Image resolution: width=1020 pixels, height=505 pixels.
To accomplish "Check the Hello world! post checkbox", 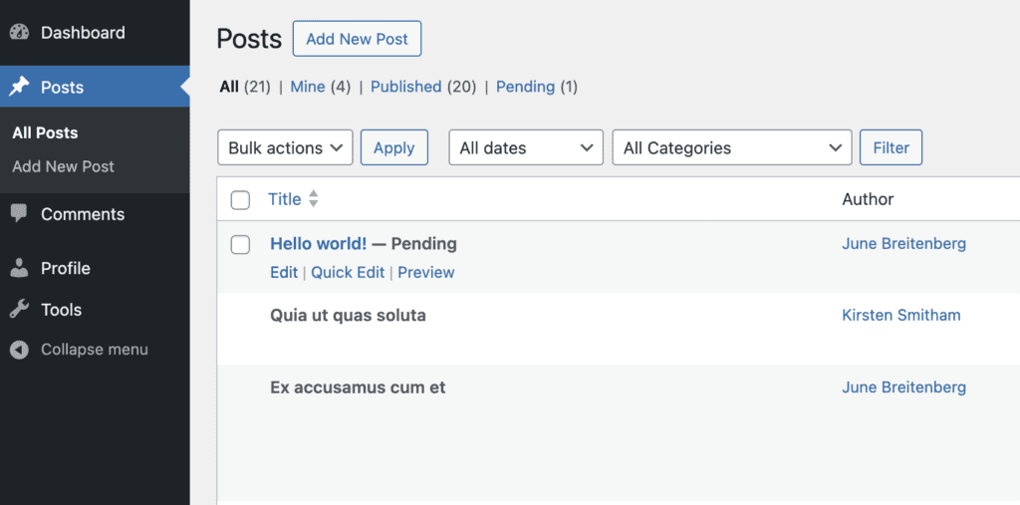I will (240, 245).
